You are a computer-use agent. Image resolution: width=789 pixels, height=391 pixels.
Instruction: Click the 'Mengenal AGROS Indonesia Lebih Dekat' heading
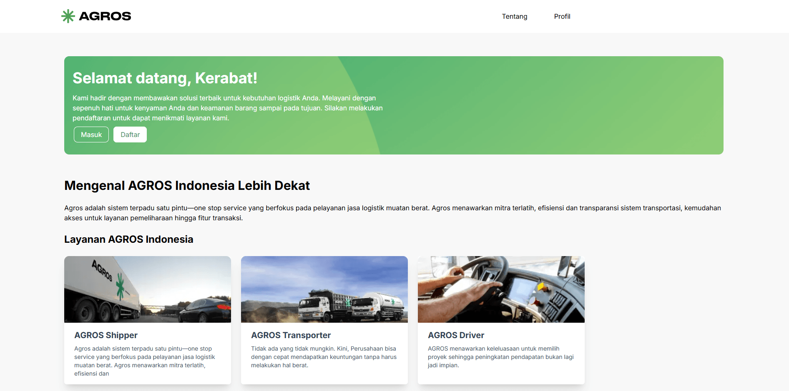click(x=187, y=186)
